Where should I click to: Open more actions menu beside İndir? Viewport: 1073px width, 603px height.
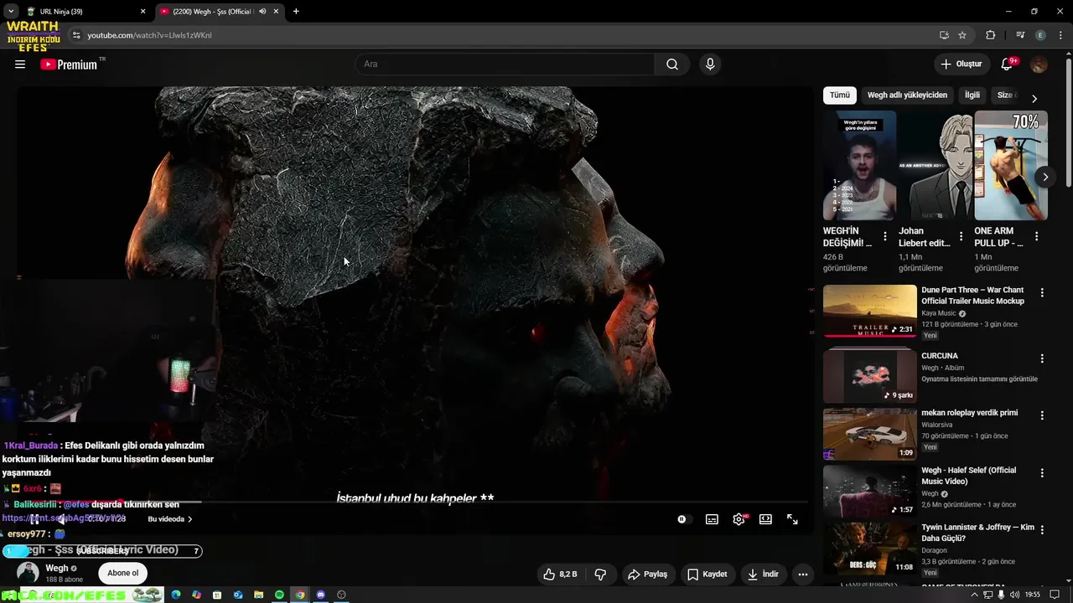click(803, 575)
